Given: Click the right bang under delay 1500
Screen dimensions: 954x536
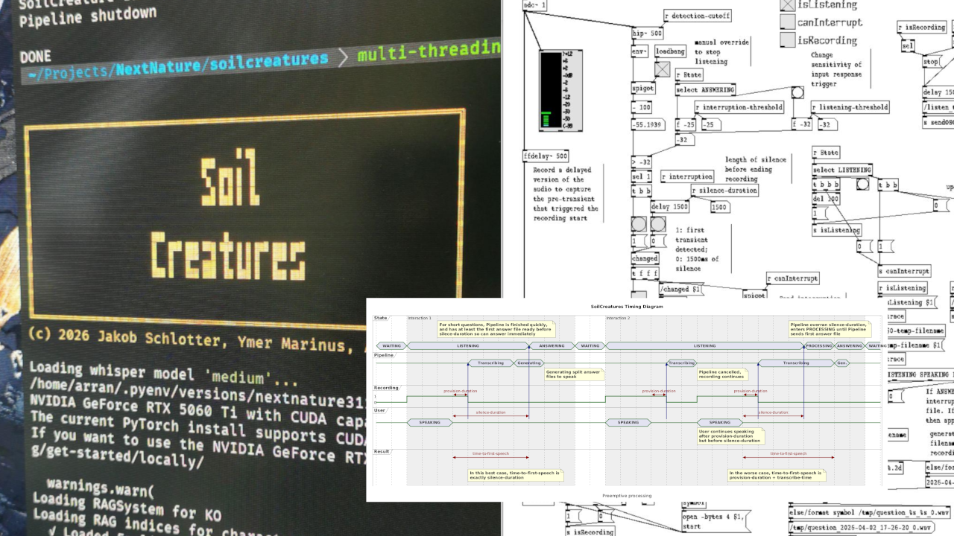Looking at the screenshot, I should (658, 224).
